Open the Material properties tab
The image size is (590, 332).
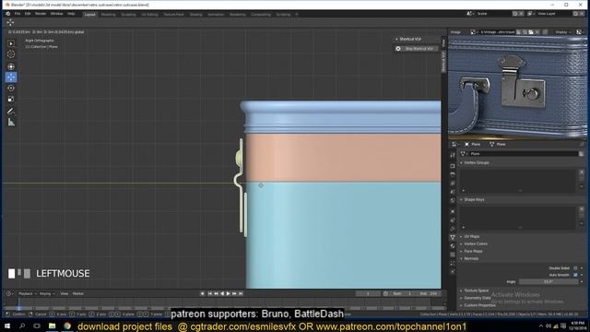pos(453,246)
